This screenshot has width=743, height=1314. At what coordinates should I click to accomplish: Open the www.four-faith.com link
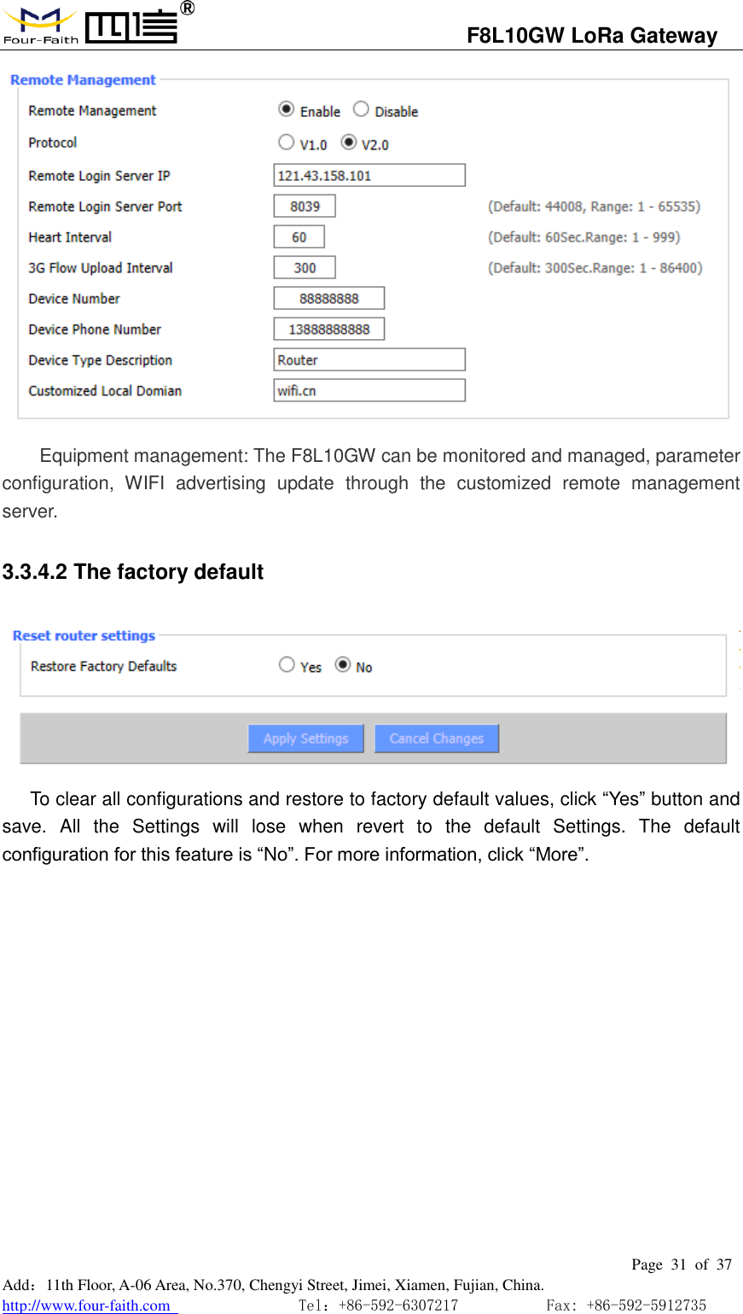90,1305
